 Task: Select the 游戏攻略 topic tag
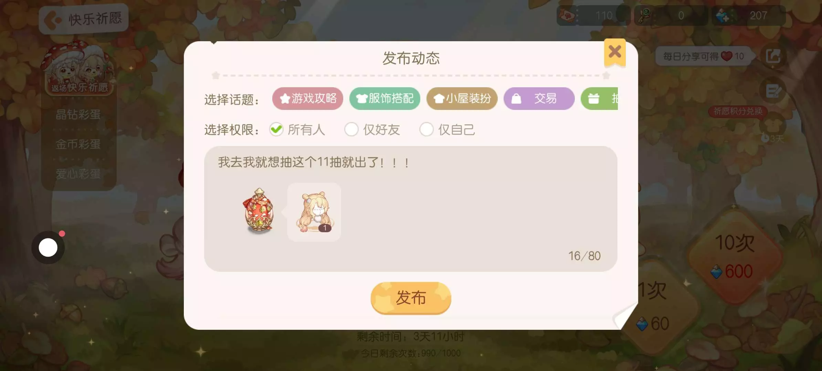pyautogui.click(x=307, y=99)
